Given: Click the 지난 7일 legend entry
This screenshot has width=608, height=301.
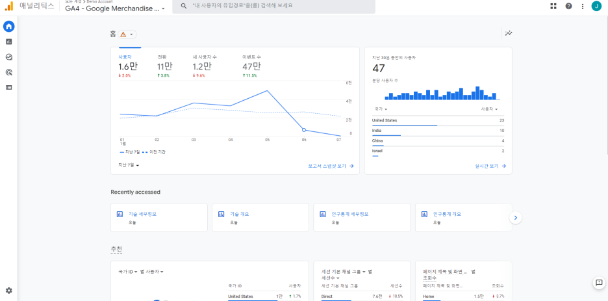Looking at the screenshot, I should 129,152.
